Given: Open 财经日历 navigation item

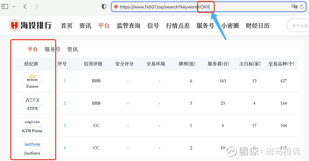Looking at the screenshot, I should (258, 25).
